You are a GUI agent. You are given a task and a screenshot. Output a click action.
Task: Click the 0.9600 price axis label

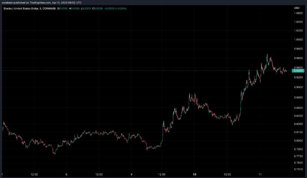298,58
